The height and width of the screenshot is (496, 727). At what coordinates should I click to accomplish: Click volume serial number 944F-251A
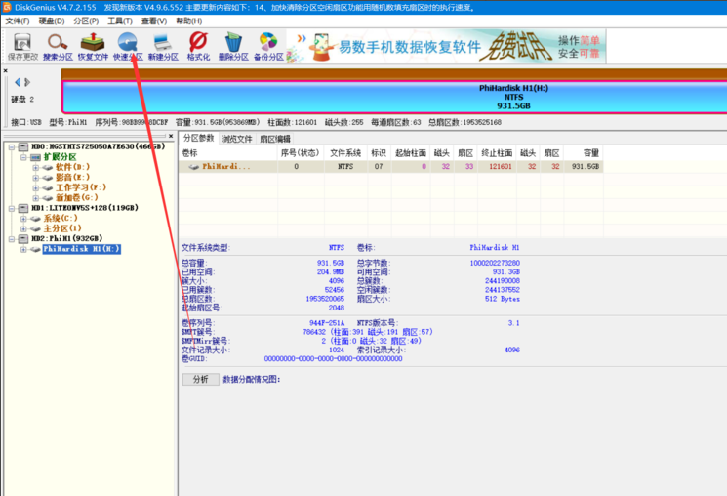pyautogui.click(x=327, y=323)
